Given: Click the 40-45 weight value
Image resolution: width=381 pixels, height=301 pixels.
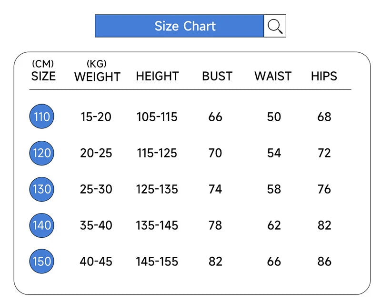Looking at the screenshot, I should [96, 262].
